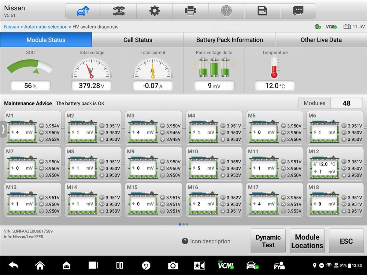Open settings gear in top toolbar
Screen dimensions: 367x275
[x=154, y=11]
